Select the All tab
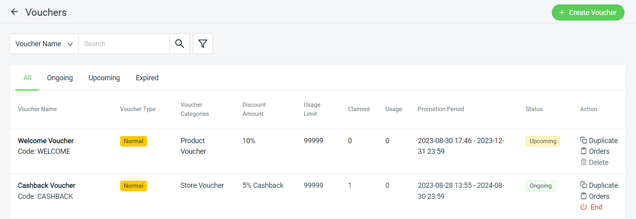Viewport: 636px width, 219px height. 27,78
